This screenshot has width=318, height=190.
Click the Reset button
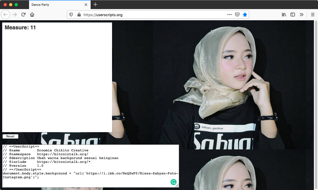[x=10, y=136]
